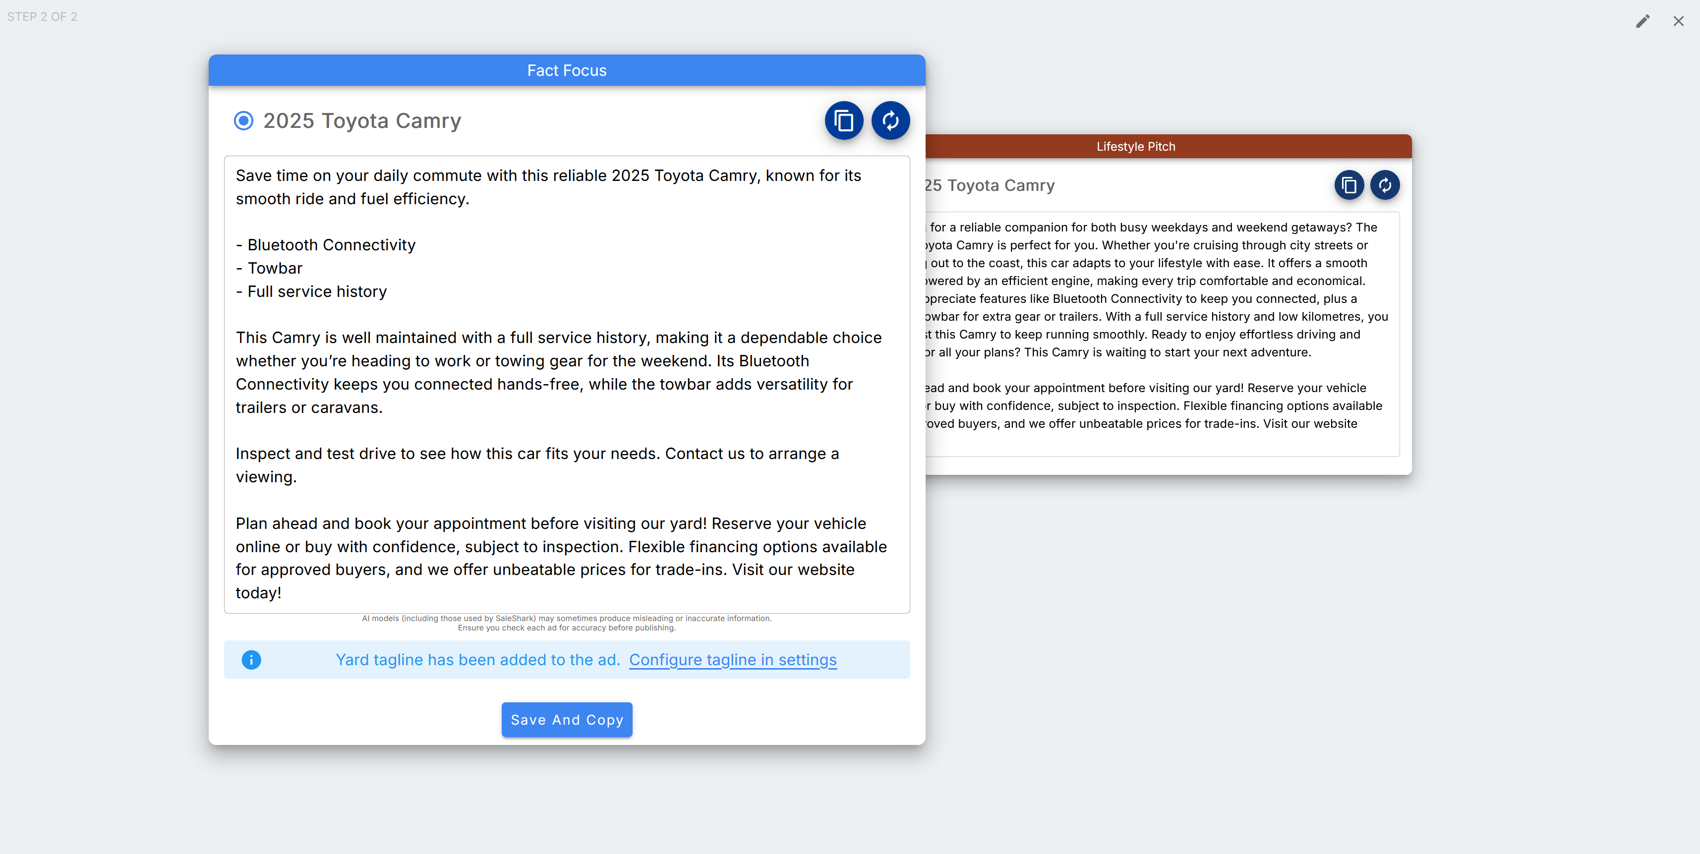
Task: Click the Fact Focus Toyota Camry title
Action: tap(361, 121)
